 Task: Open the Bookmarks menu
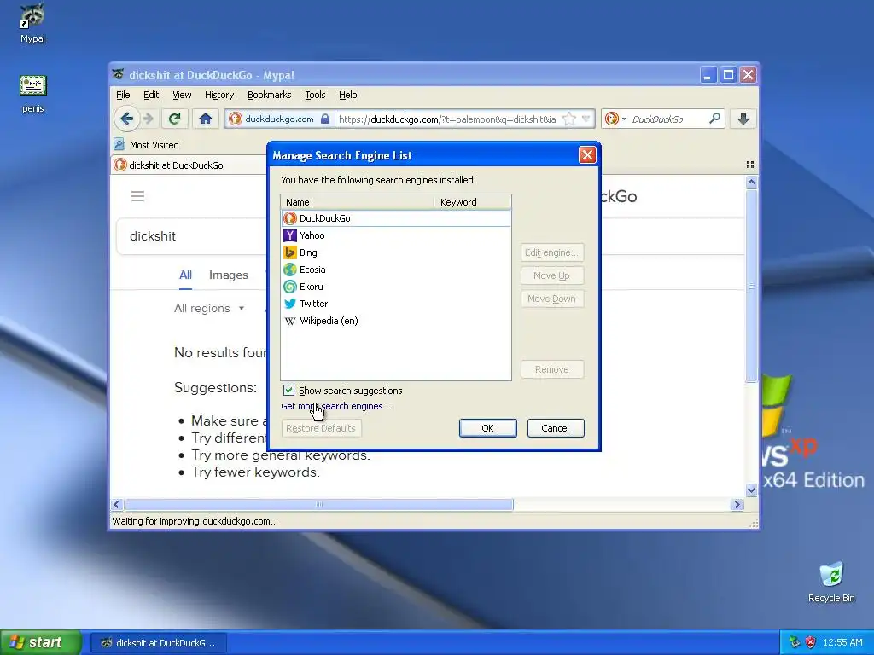269,95
